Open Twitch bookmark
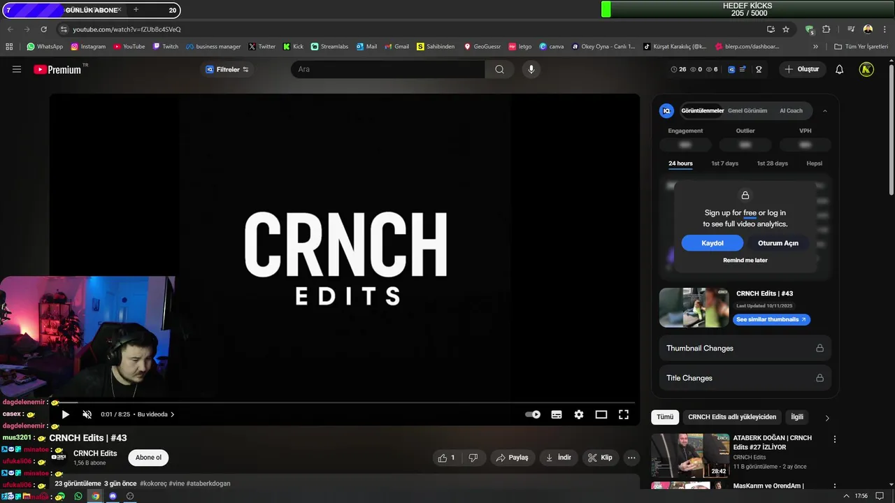The image size is (895, 503). click(x=166, y=47)
